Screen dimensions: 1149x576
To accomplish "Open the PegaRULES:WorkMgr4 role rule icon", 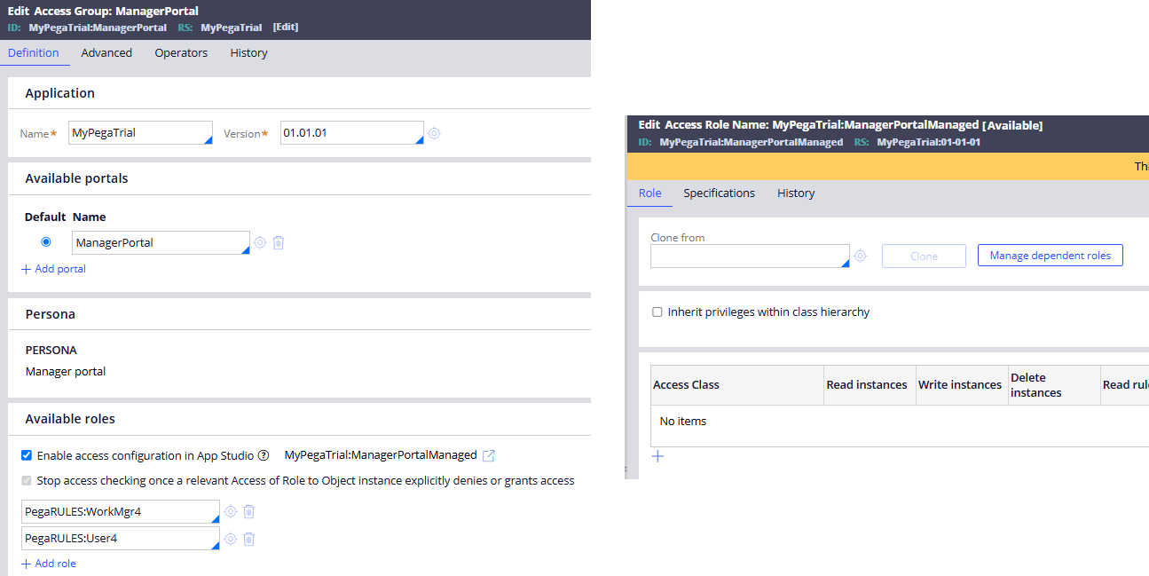I will click(x=231, y=511).
